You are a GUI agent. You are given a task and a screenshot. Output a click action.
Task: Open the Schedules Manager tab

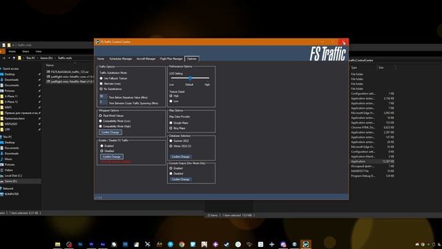(121, 59)
